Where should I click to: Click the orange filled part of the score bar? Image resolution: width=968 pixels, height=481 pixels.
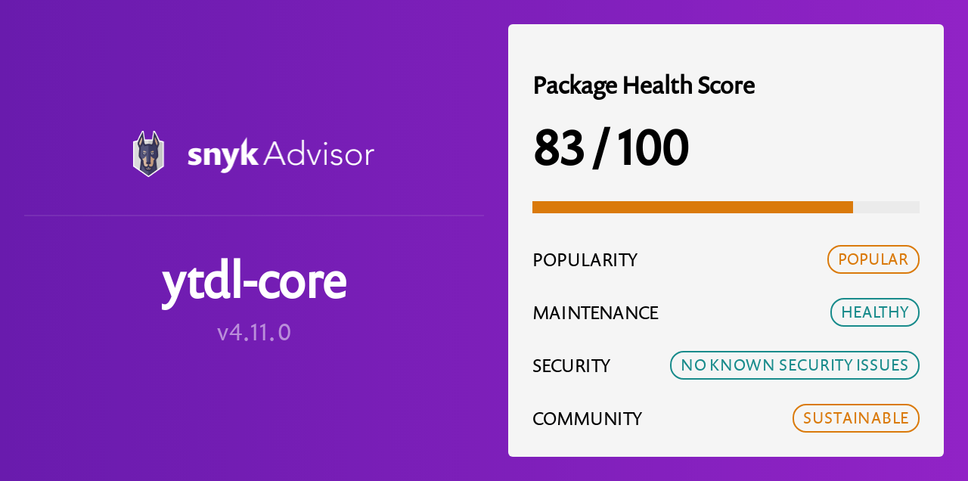click(x=692, y=207)
